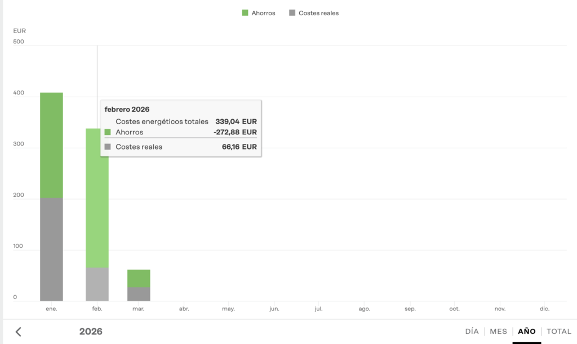Select January's green savings bar segment
This screenshot has height=344, width=577.
point(51,145)
